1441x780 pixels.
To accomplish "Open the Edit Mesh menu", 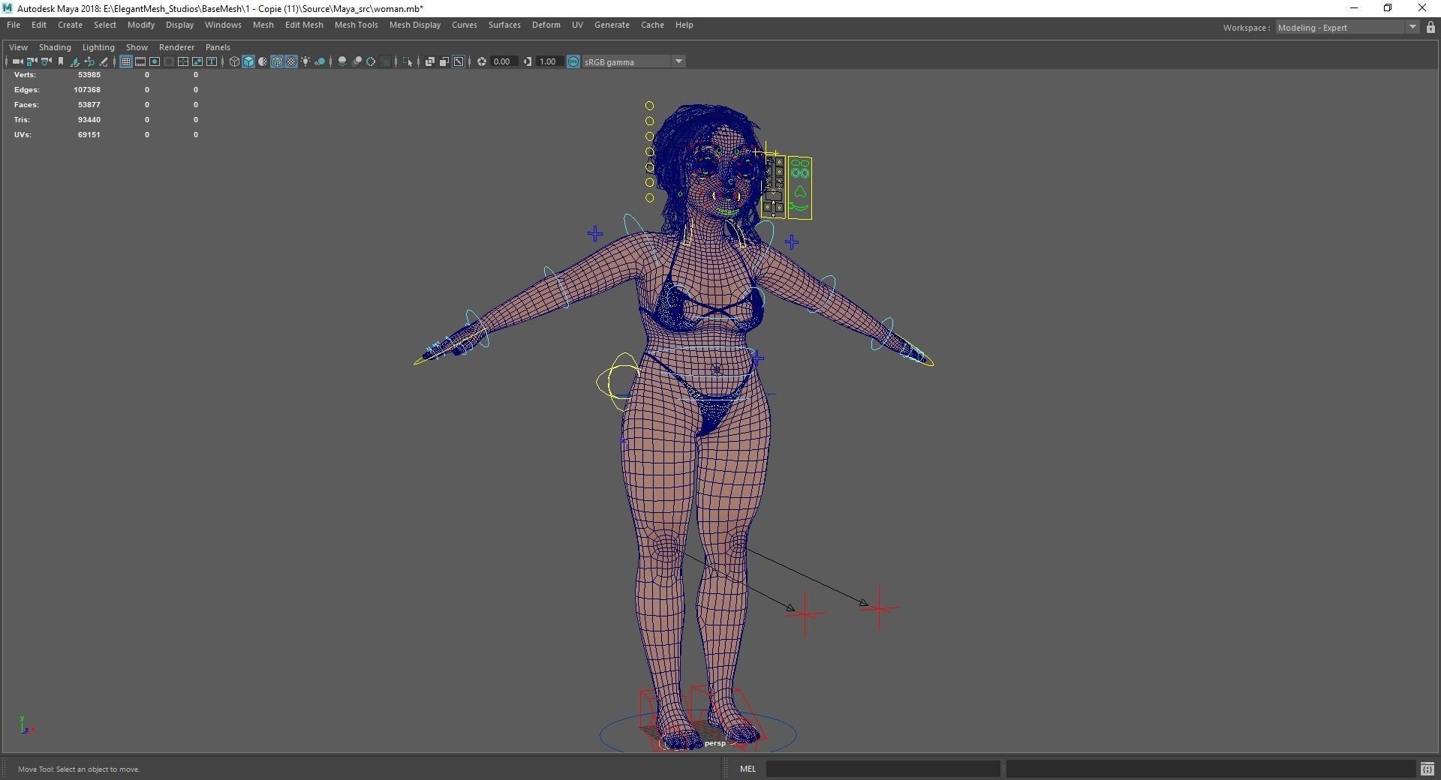I will point(304,25).
